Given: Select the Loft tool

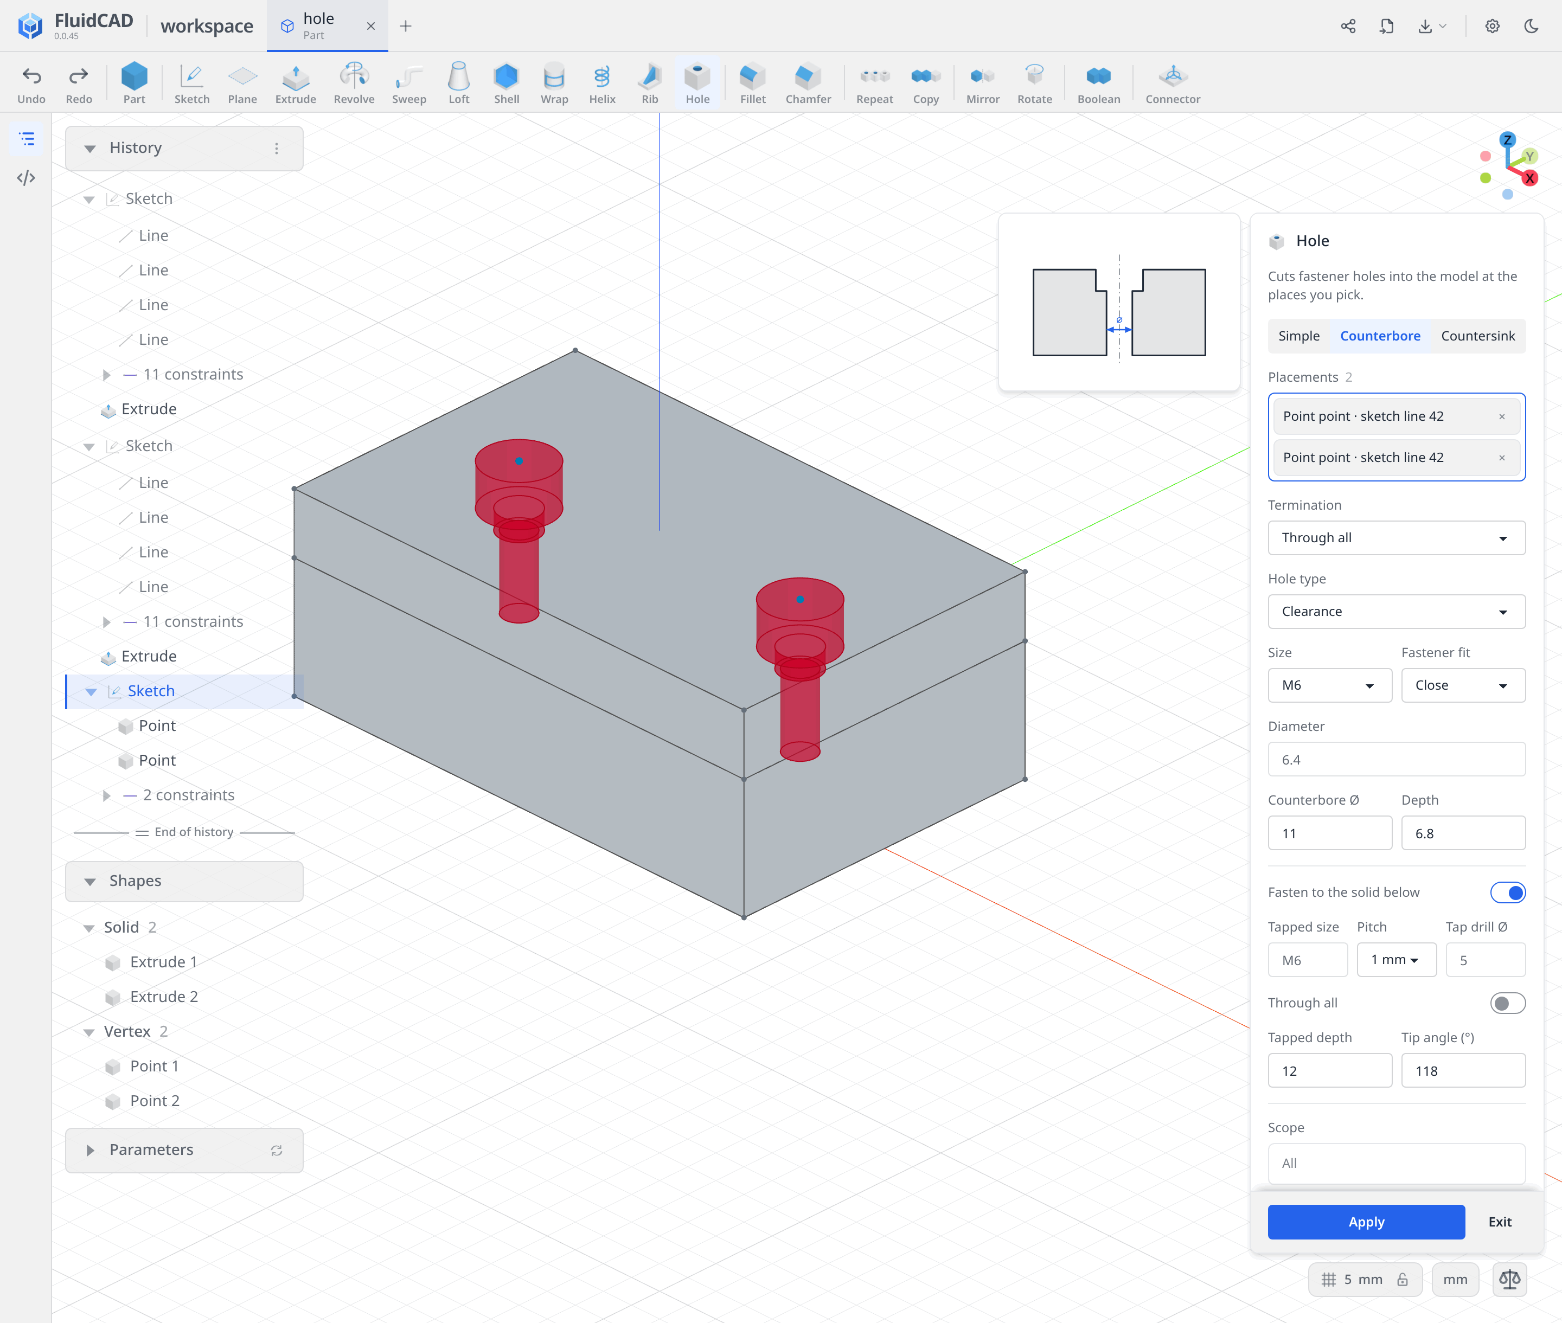Looking at the screenshot, I should 458,82.
